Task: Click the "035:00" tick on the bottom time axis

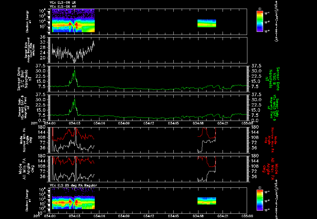Action: (x=247, y=216)
